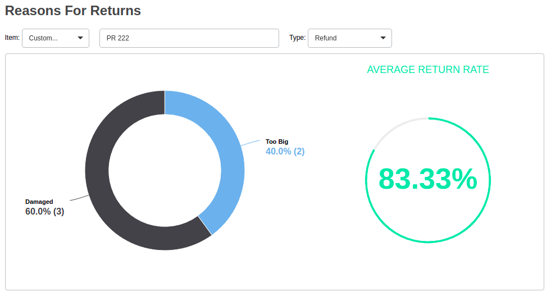The width and height of the screenshot is (551, 296).
Task: Click the Item: field label
Action: pos(12,38)
